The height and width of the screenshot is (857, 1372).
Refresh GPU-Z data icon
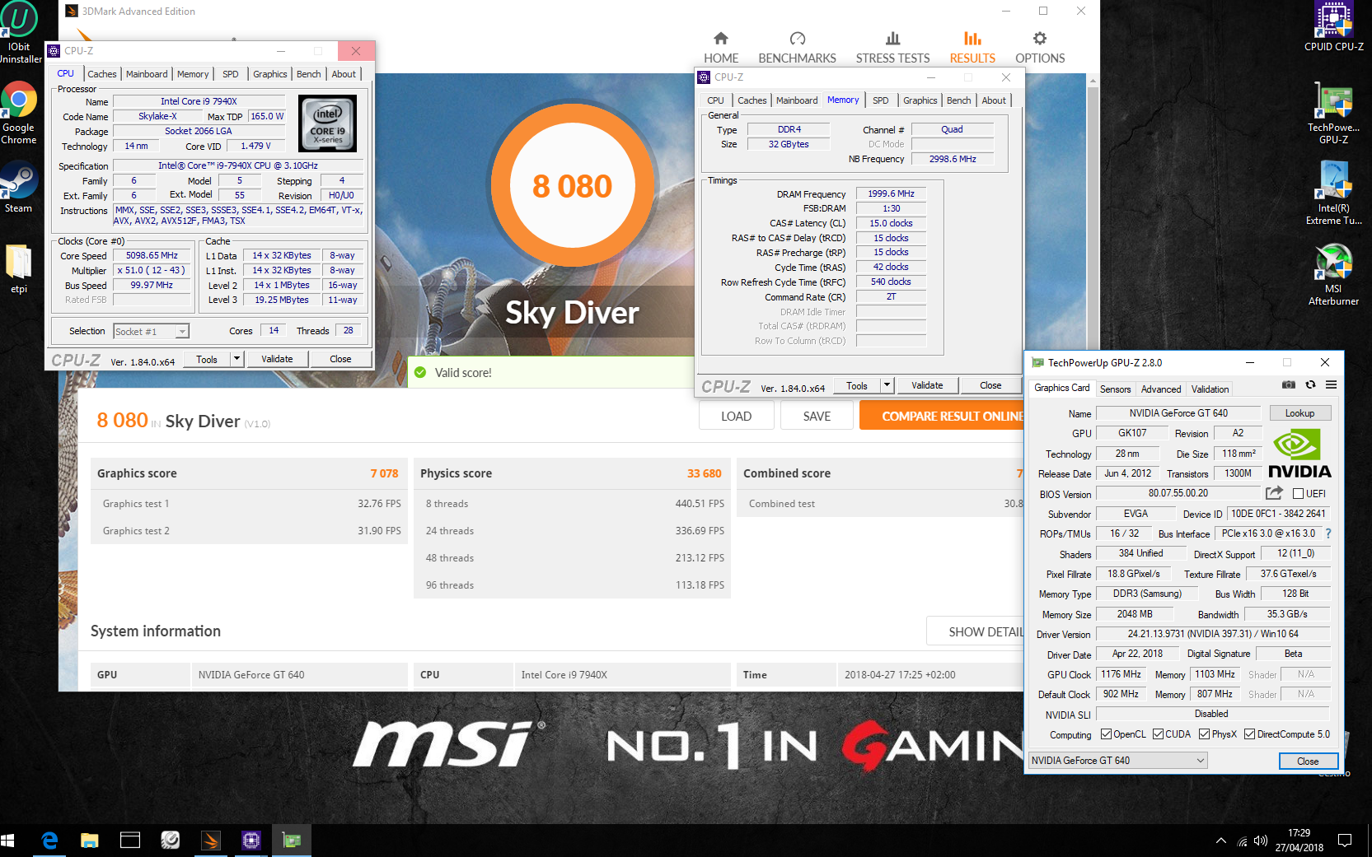point(1310,384)
